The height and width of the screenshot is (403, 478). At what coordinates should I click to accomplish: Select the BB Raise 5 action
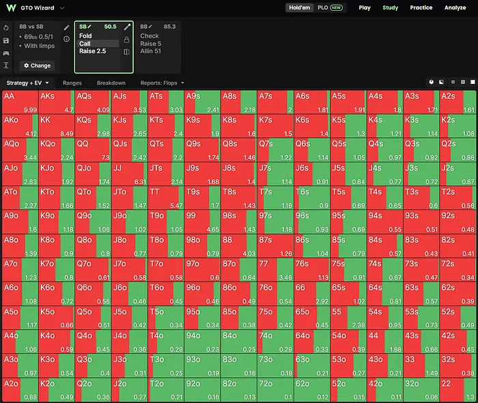click(151, 44)
